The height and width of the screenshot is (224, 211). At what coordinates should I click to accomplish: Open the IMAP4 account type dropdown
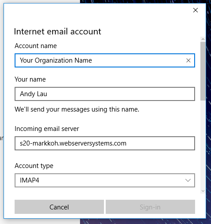click(105, 180)
